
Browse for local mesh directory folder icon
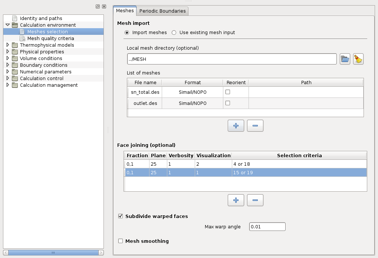(x=345, y=59)
